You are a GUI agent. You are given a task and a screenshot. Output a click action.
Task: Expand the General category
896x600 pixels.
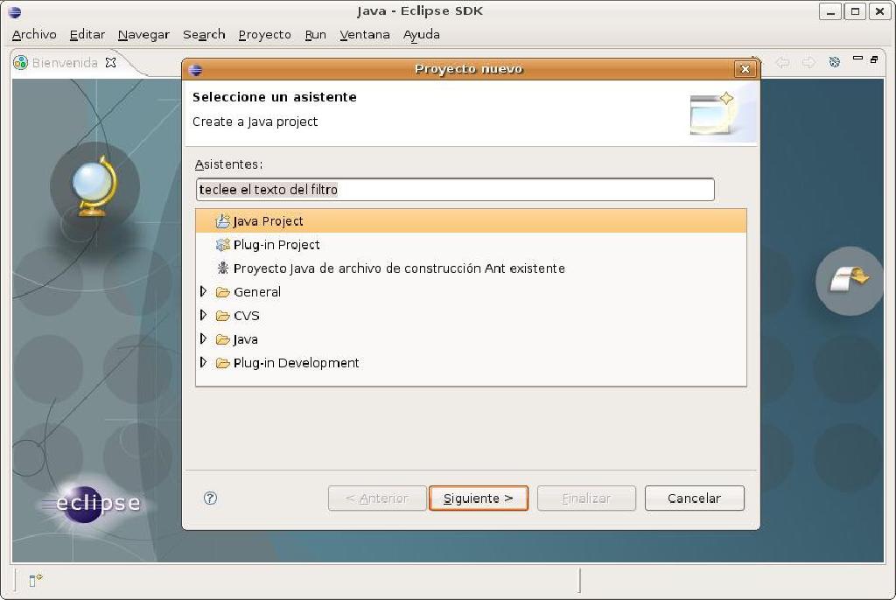point(203,292)
